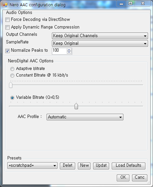This screenshot has height=187, width=153.
Task: Click the Cancel button
Action: click(140, 178)
